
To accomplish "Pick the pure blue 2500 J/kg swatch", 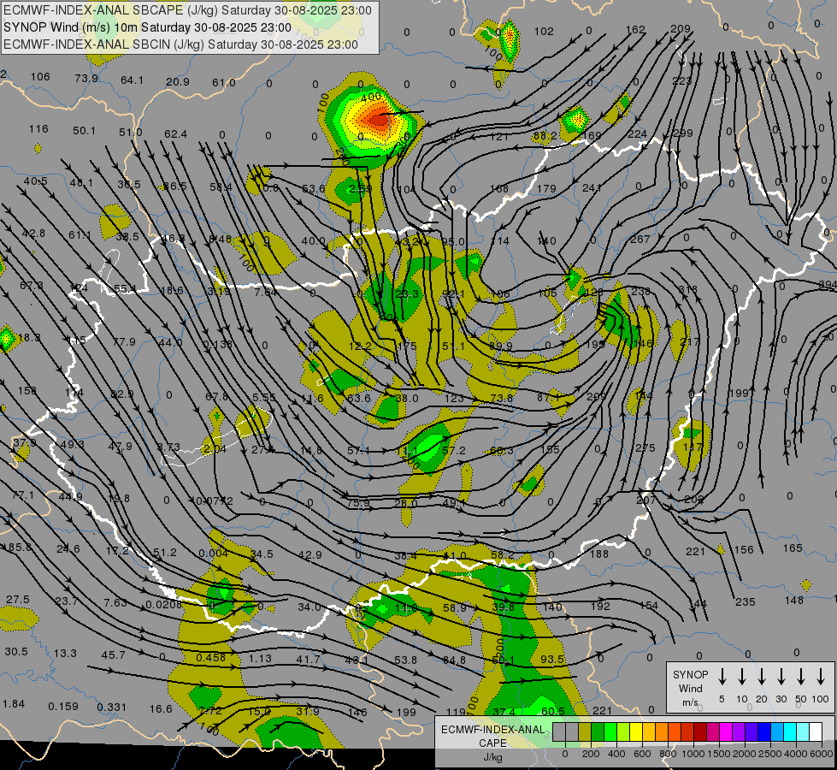I will pyautogui.click(x=763, y=732).
